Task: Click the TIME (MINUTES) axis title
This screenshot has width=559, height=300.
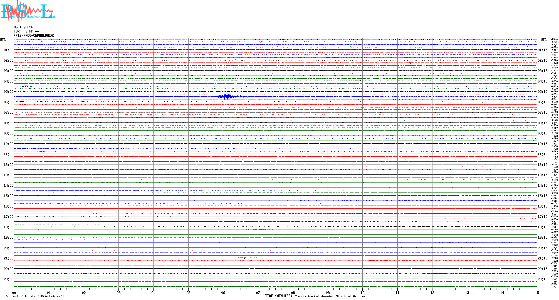Action: [278, 296]
